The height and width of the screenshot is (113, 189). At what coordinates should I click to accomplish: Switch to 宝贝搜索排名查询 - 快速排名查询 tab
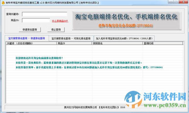tap(27, 39)
